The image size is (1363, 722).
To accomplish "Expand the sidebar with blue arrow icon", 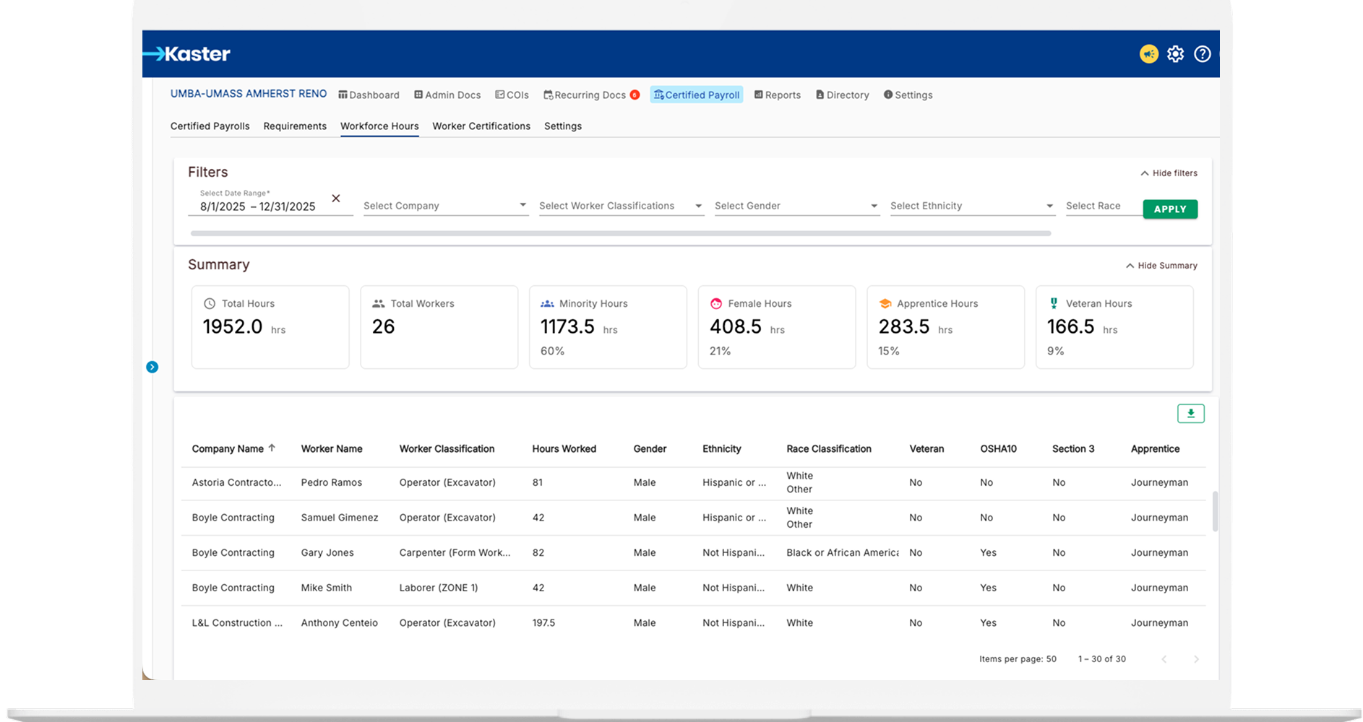I will pyautogui.click(x=152, y=367).
